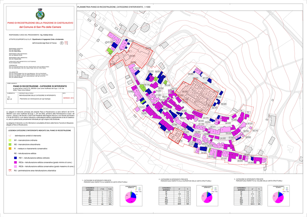Select the magenta RE2a legend swatch
The image size is (307, 217).
pos(15,162)
